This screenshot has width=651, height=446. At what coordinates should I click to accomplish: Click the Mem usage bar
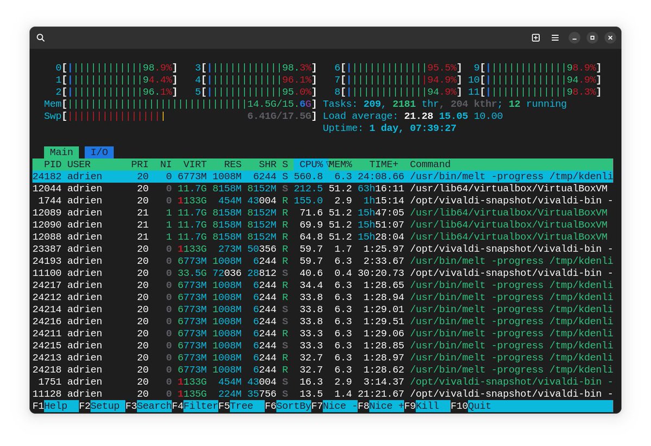(181, 104)
